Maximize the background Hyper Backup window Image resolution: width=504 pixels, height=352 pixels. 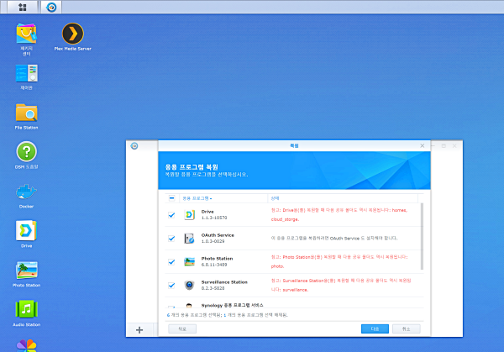pos(444,146)
